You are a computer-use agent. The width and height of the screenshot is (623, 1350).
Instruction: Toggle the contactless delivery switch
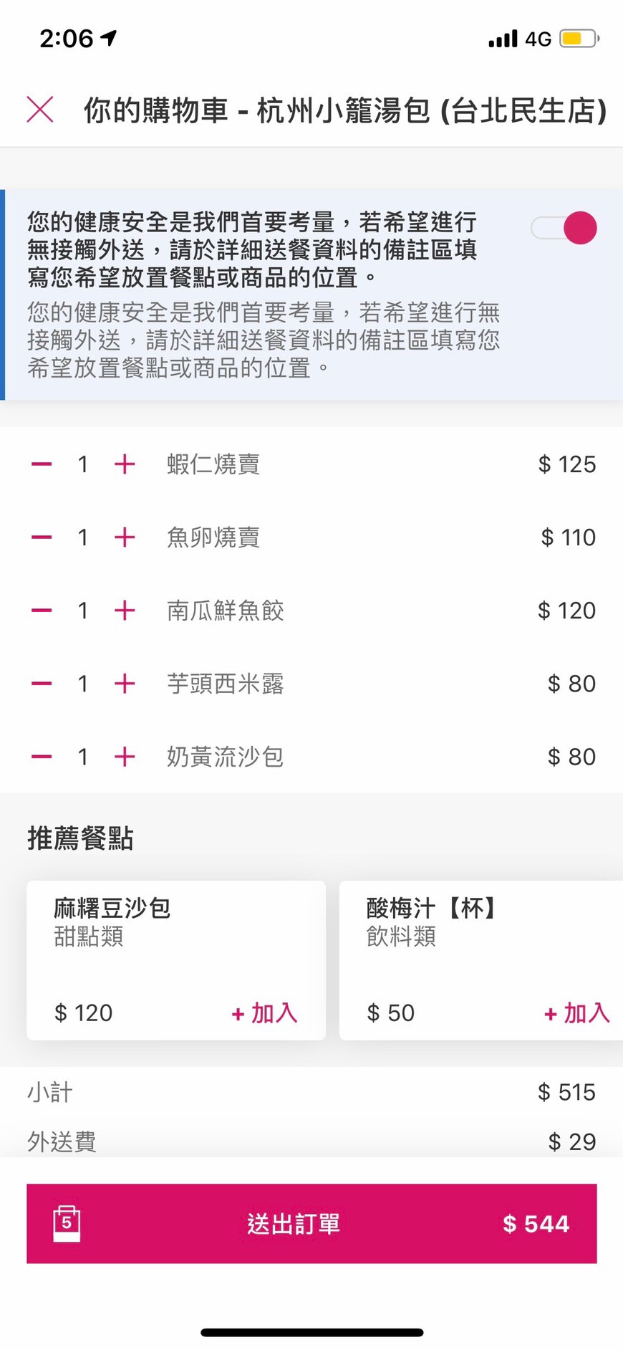(x=564, y=228)
